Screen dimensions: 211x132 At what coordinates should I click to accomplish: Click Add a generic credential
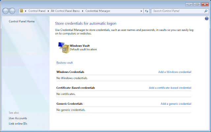(x=176, y=103)
